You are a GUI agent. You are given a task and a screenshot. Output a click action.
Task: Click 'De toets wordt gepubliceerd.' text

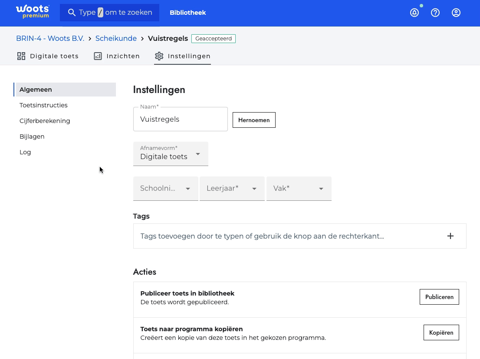(x=184, y=302)
